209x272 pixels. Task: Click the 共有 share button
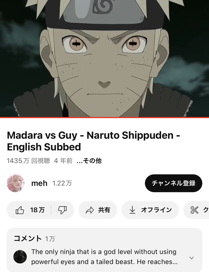98,210
